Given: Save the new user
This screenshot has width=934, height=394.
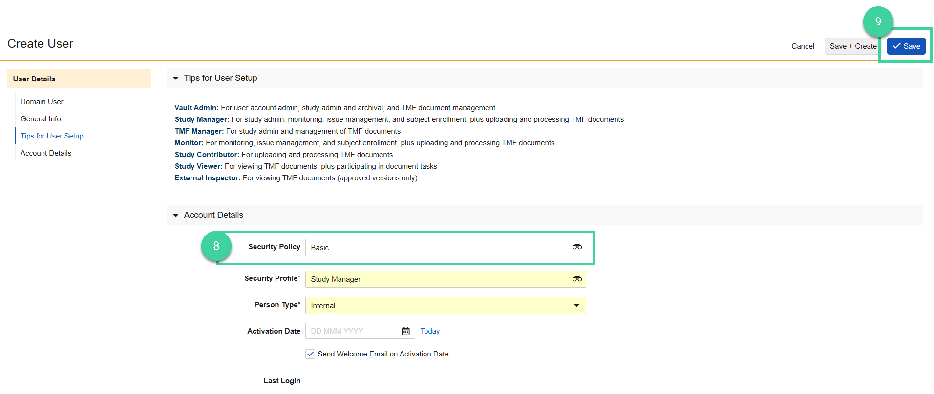Looking at the screenshot, I should [x=906, y=46].
